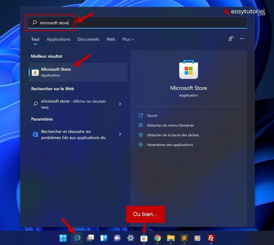Click Ouvrir in the preview pane
Viewport: 274px width, 245px height.
point(152,116)
